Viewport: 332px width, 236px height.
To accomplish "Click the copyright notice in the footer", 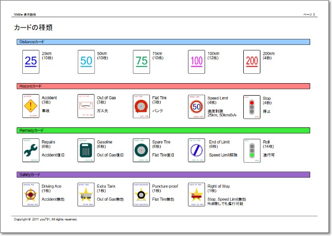I will click(x=46, y=219).
